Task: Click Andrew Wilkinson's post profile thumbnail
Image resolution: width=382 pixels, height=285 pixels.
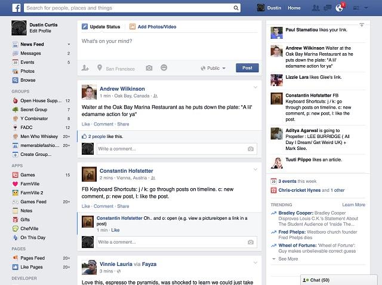Action: (x=89, y=92)
